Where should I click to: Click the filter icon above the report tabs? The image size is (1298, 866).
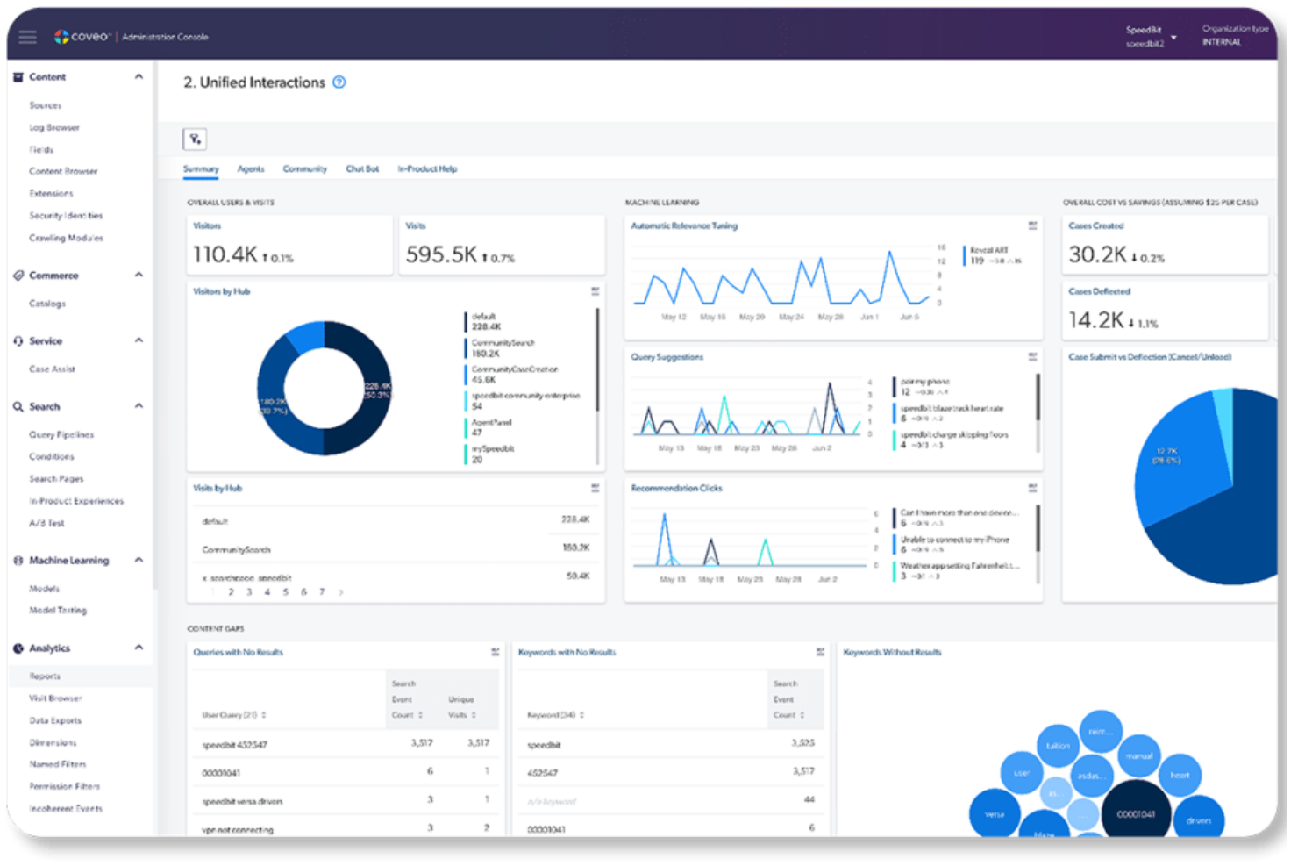click(195, 139)
